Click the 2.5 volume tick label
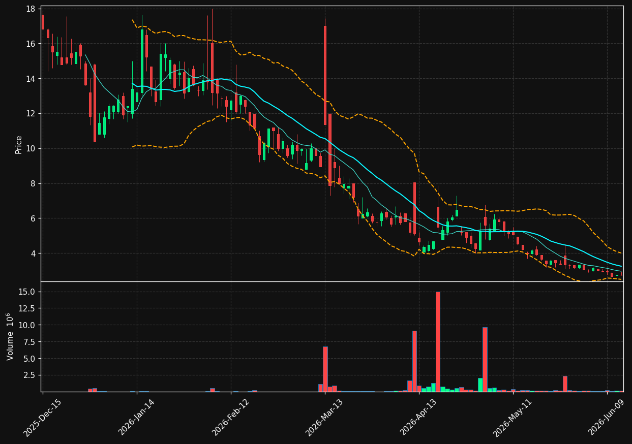Screen dimensions: 632x444 (x=29, y=375)
